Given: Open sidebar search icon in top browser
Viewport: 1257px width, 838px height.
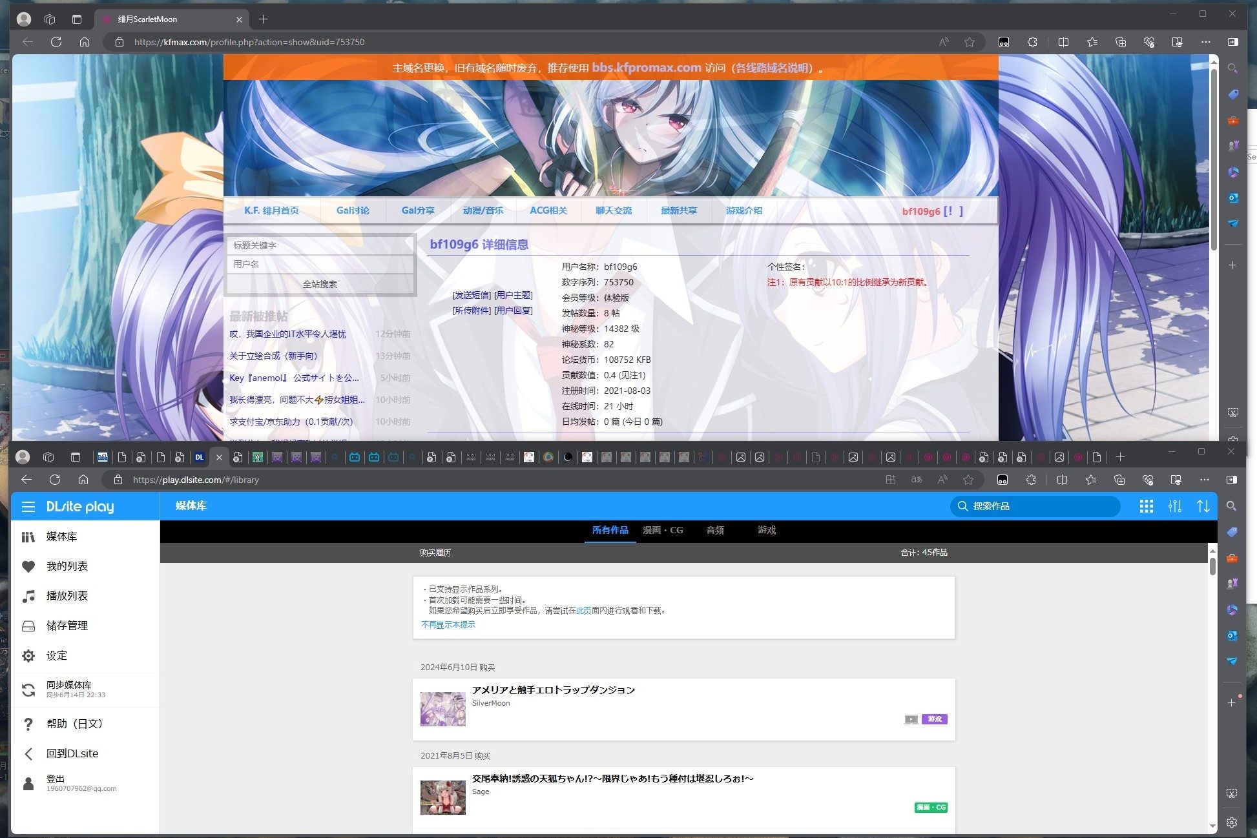Looking at the screenshot, I should [x=1232, y=68].
